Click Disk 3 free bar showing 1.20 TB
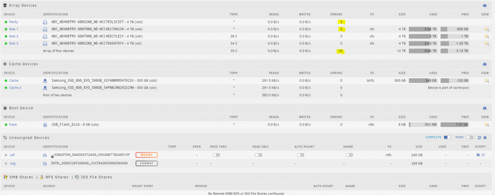Screen dimensions: 495x195 (x=454, y=43)
